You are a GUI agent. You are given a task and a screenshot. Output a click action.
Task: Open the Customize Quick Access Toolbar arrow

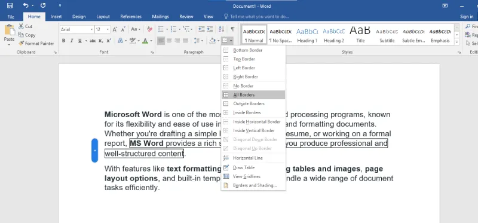tap(60, 5)
